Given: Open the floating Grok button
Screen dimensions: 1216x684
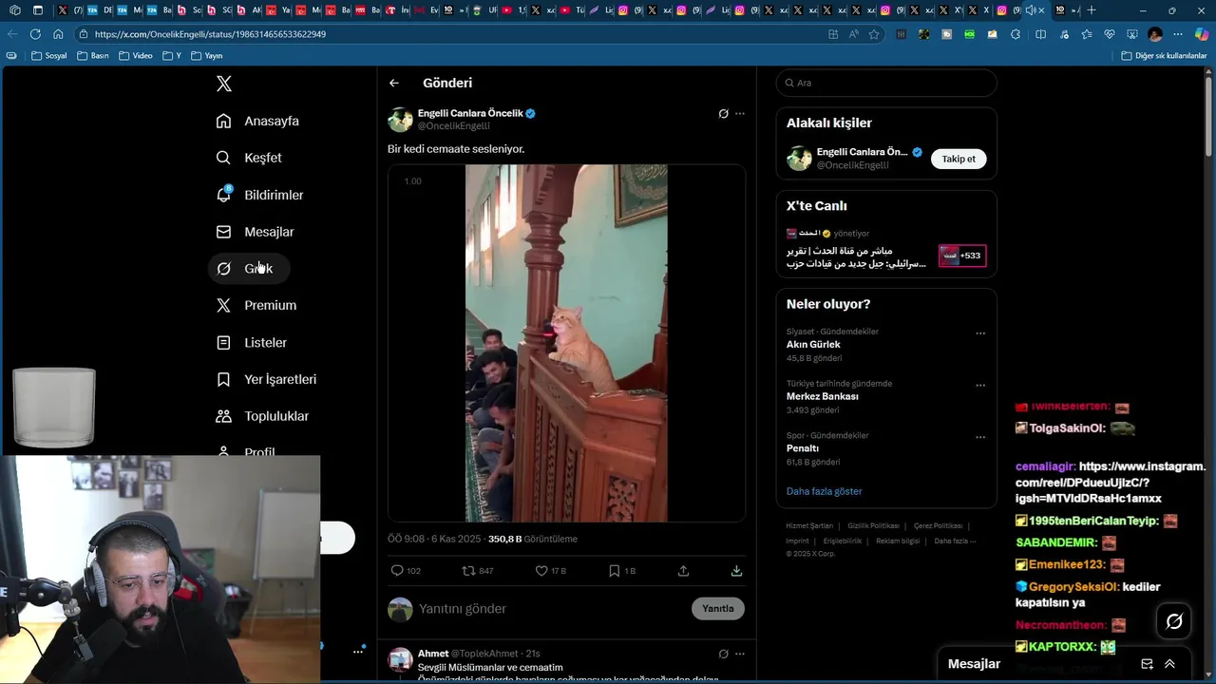Looking at the screenshot, I should pos(1174,621).
